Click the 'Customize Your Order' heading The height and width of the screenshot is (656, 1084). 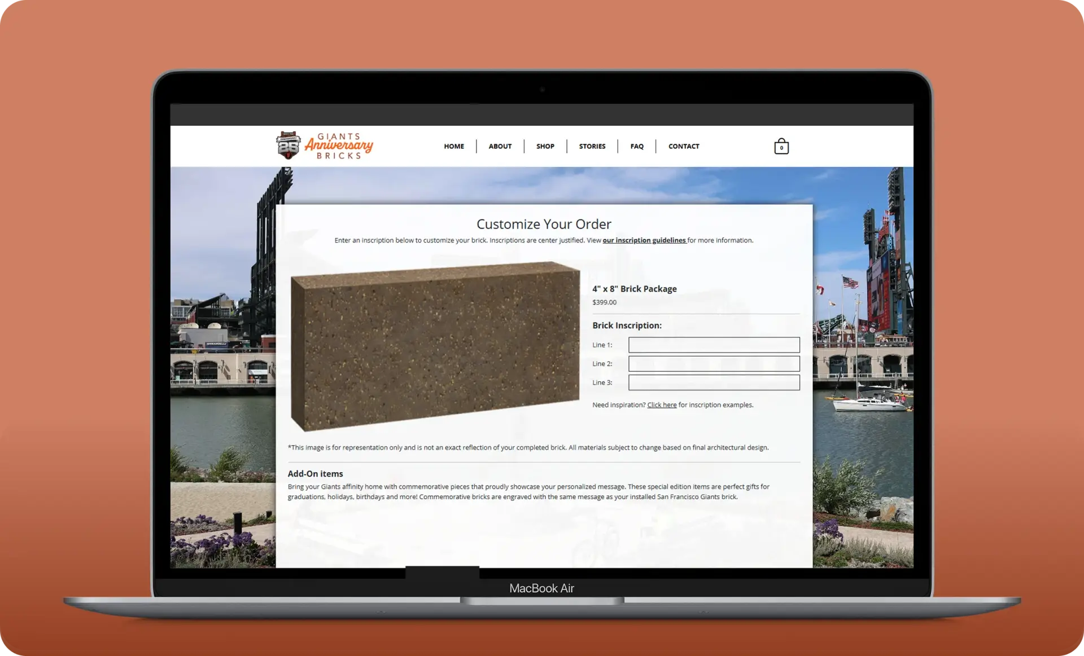coord(544,224)
